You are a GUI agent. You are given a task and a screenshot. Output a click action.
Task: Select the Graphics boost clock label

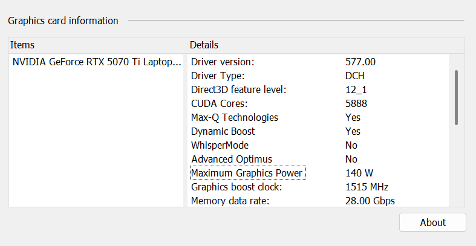coord(236,187)
